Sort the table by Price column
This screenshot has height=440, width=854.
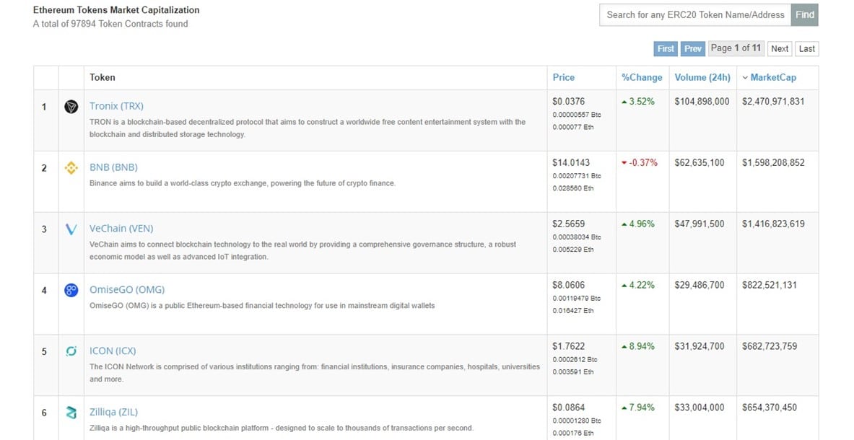point(563,77)
